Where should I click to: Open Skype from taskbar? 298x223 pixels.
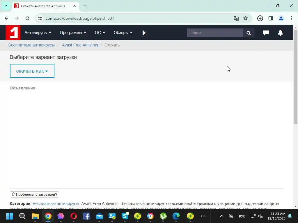pos(125,216)
